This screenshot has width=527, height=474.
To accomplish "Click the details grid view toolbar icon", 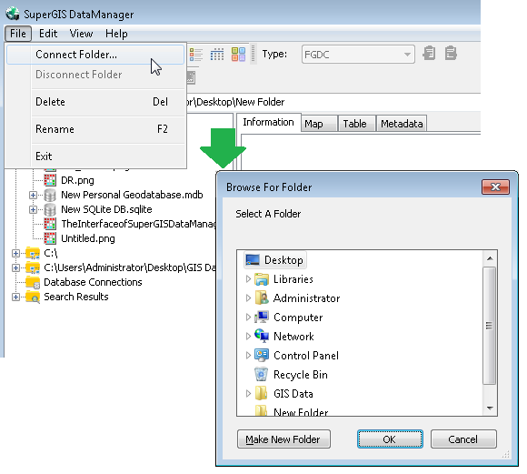I will point(217,55).
